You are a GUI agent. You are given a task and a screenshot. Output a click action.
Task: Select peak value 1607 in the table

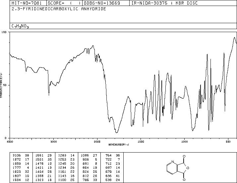[17, 176]
